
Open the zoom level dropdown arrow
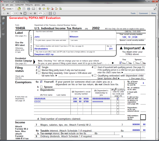click(45, 13)
